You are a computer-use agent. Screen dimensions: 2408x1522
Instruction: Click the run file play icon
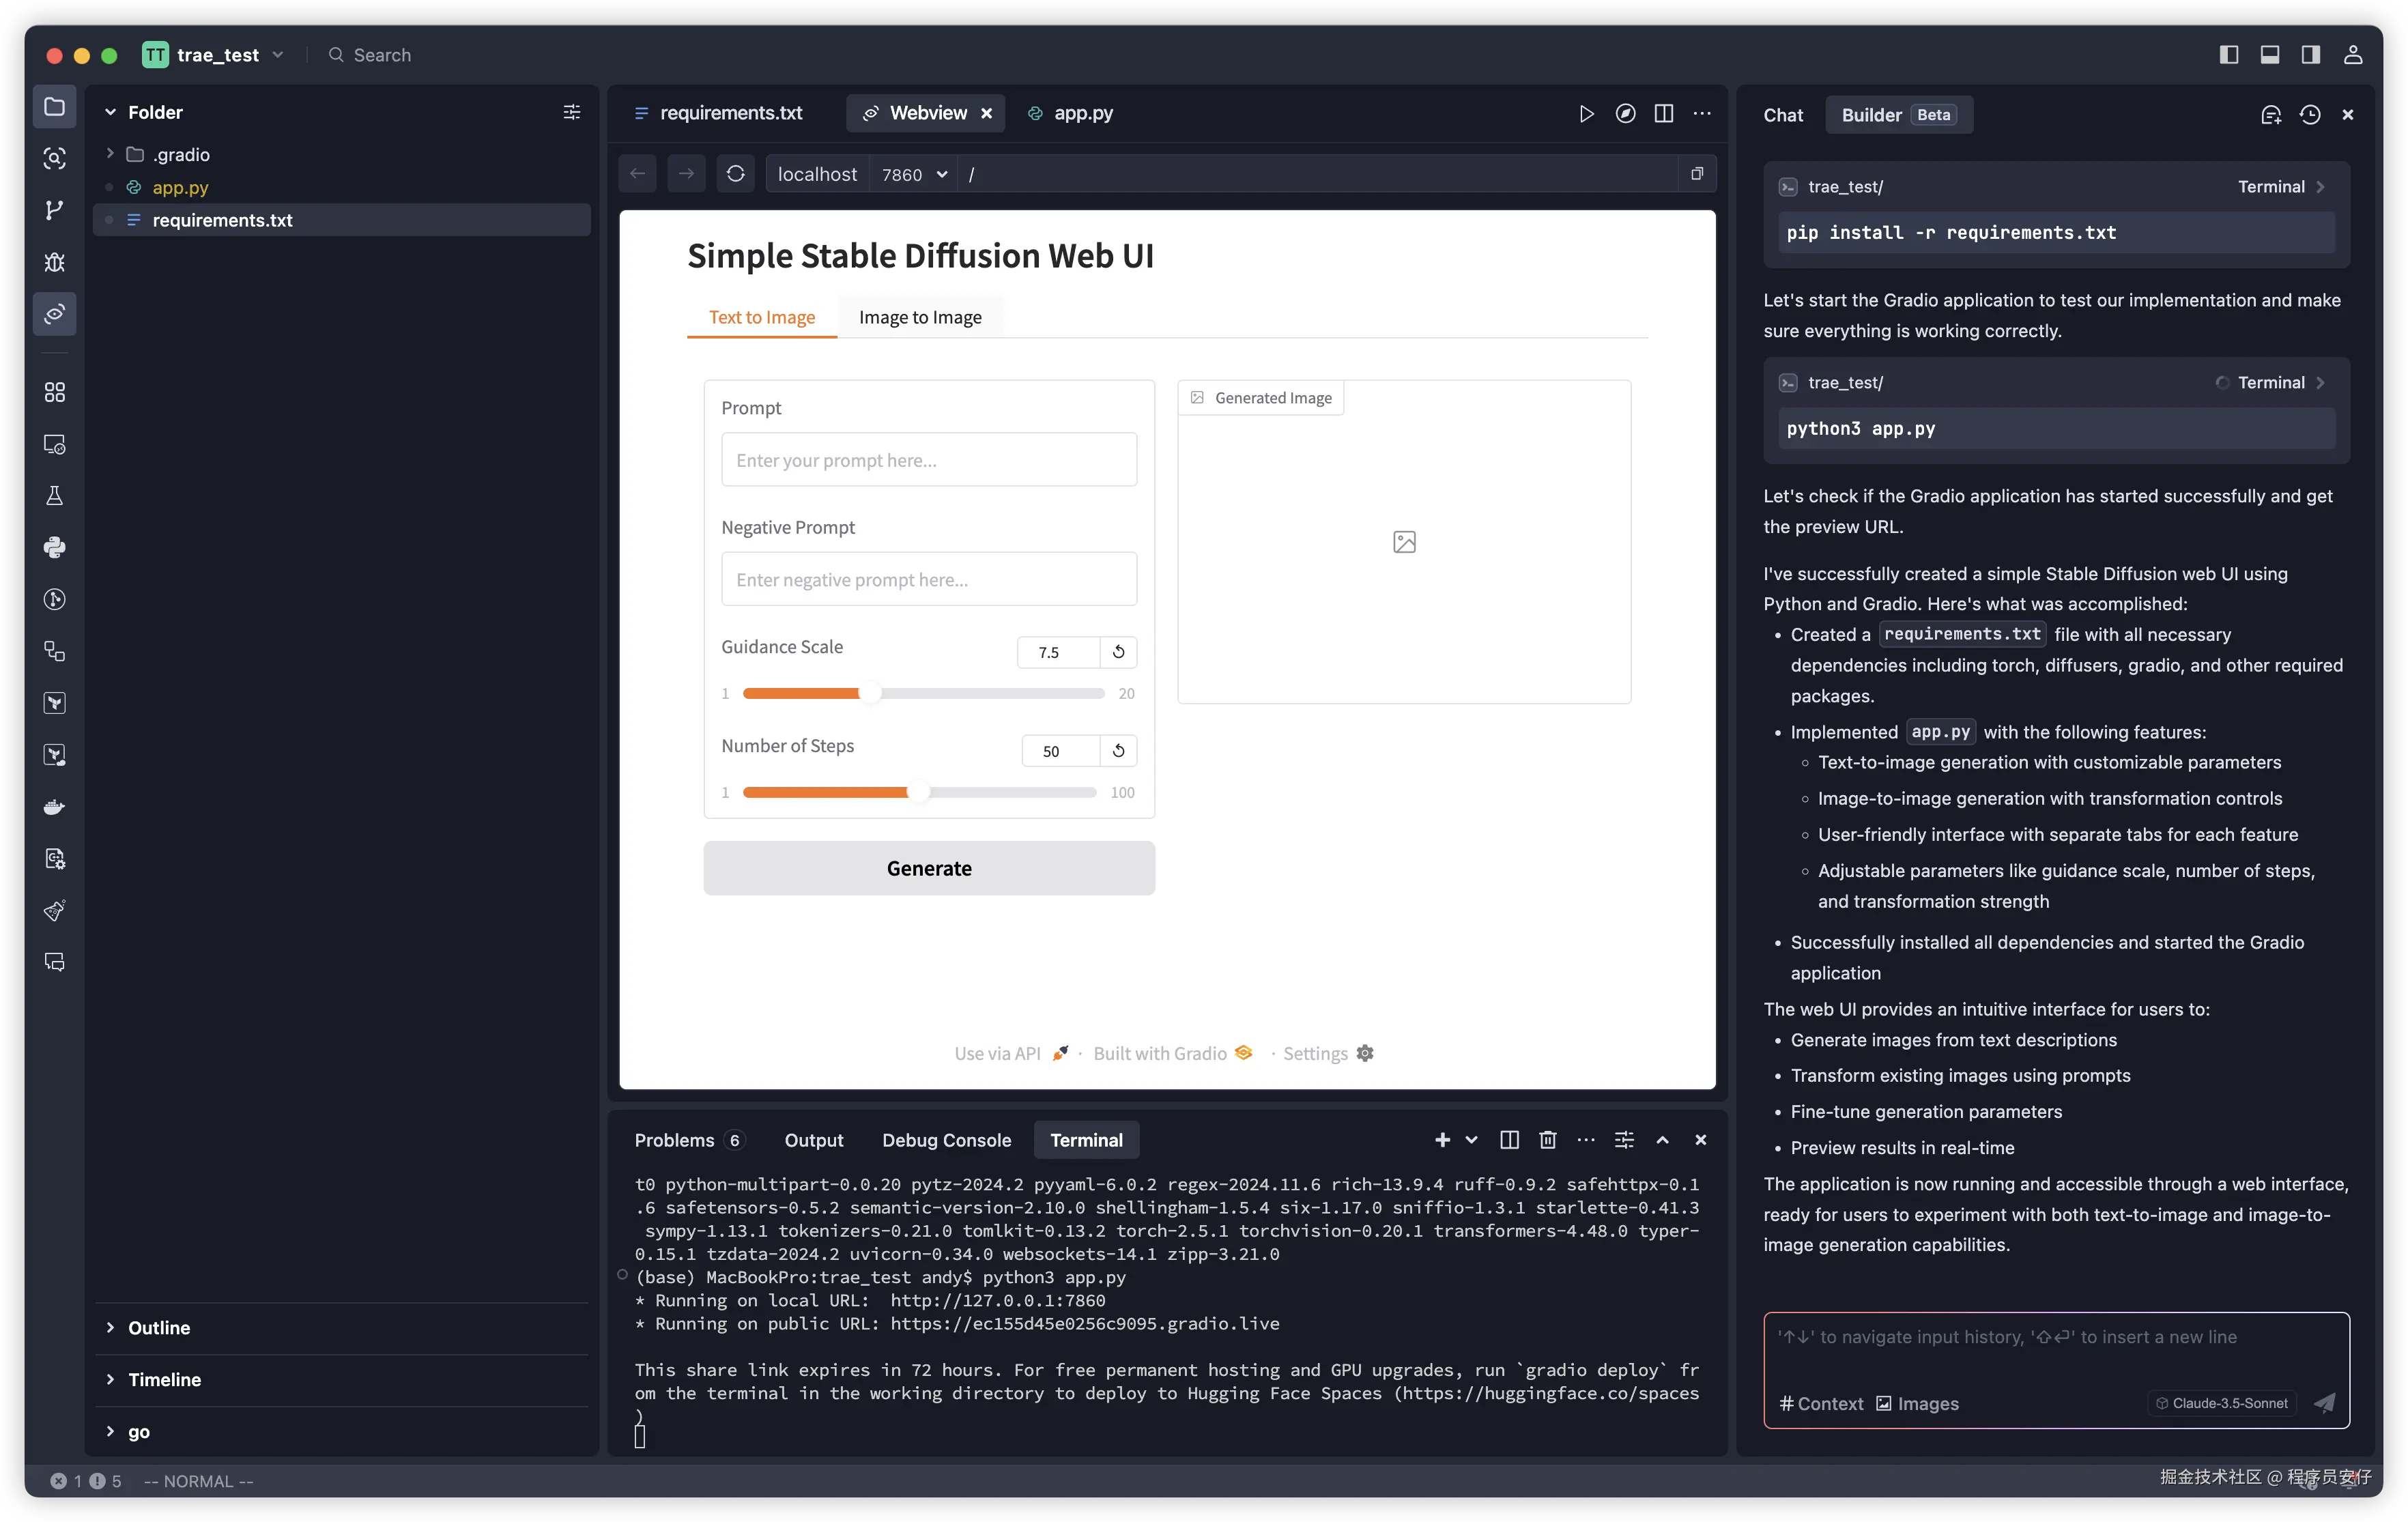click(1586, 114)
